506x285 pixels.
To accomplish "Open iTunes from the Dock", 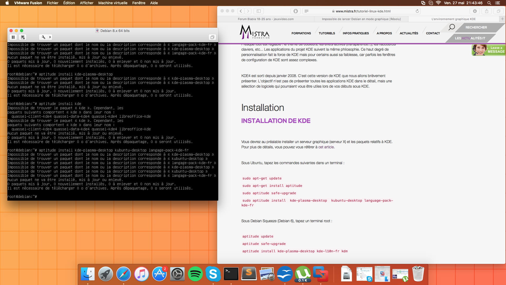I will coord(141,274).
